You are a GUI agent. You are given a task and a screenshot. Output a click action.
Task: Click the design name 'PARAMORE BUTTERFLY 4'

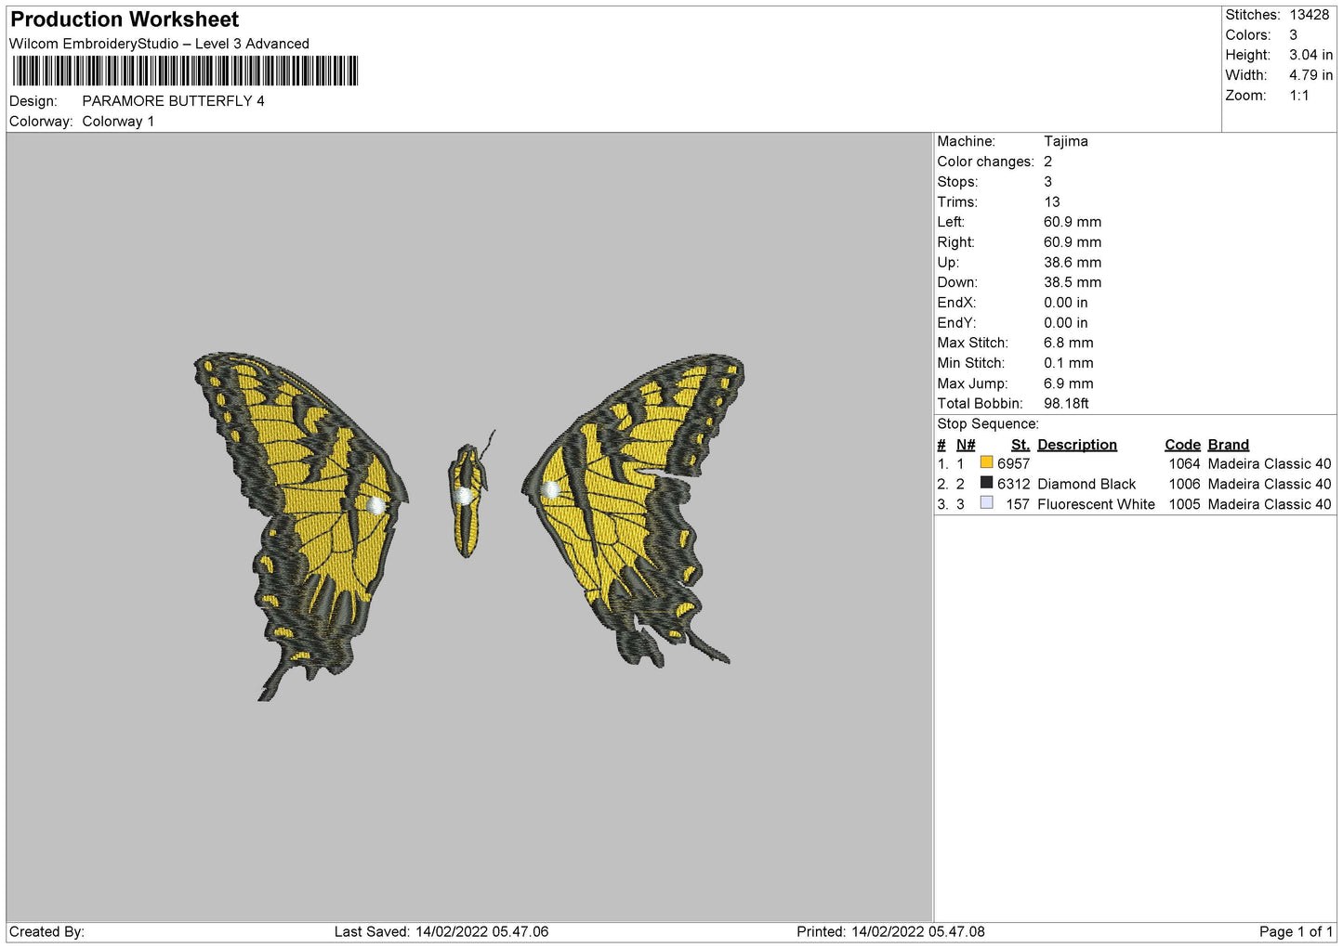[x=173, y=101]
